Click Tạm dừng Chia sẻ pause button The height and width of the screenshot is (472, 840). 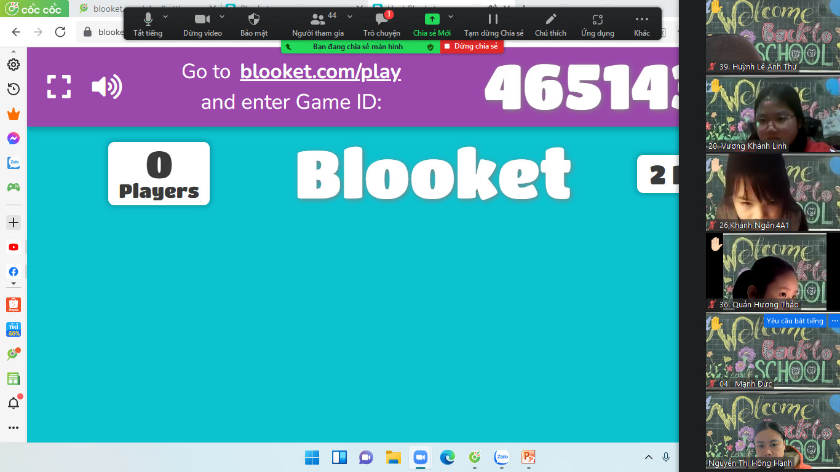(493, 24)
